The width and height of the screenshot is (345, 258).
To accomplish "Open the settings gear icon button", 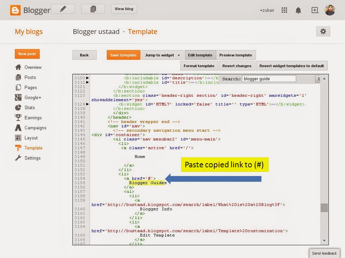I will (323, 31).
